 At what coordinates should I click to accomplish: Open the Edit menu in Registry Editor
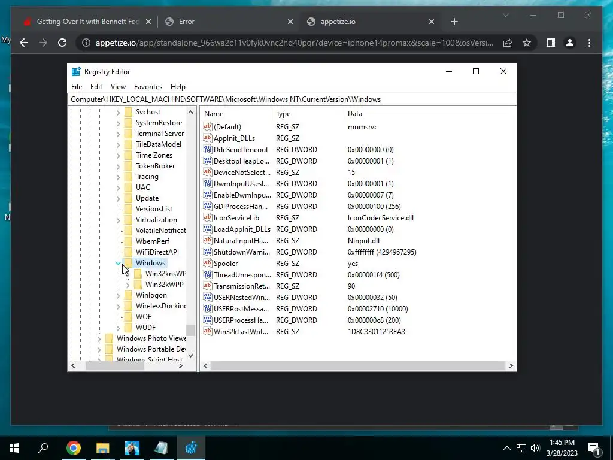pyautogui.click(x=96, y=87)
